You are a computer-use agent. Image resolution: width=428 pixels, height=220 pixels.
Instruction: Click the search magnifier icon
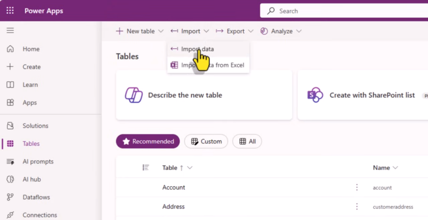coord(271,11)
